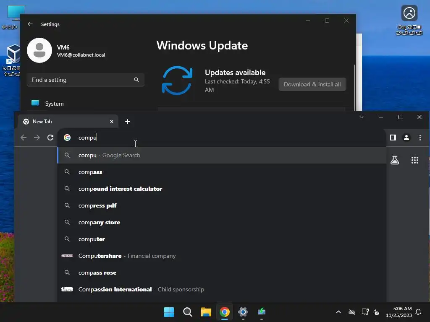This screenshot has height=322, width=430.
Task: Select 'compound interest calculator' suggestion
Action: pyautogui.click(x=222, y=189)
